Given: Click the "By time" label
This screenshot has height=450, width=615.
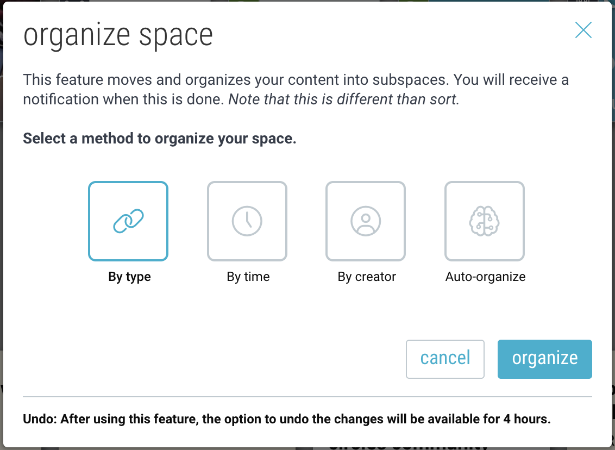Looking at the screenshot, I should pos(248,277).
